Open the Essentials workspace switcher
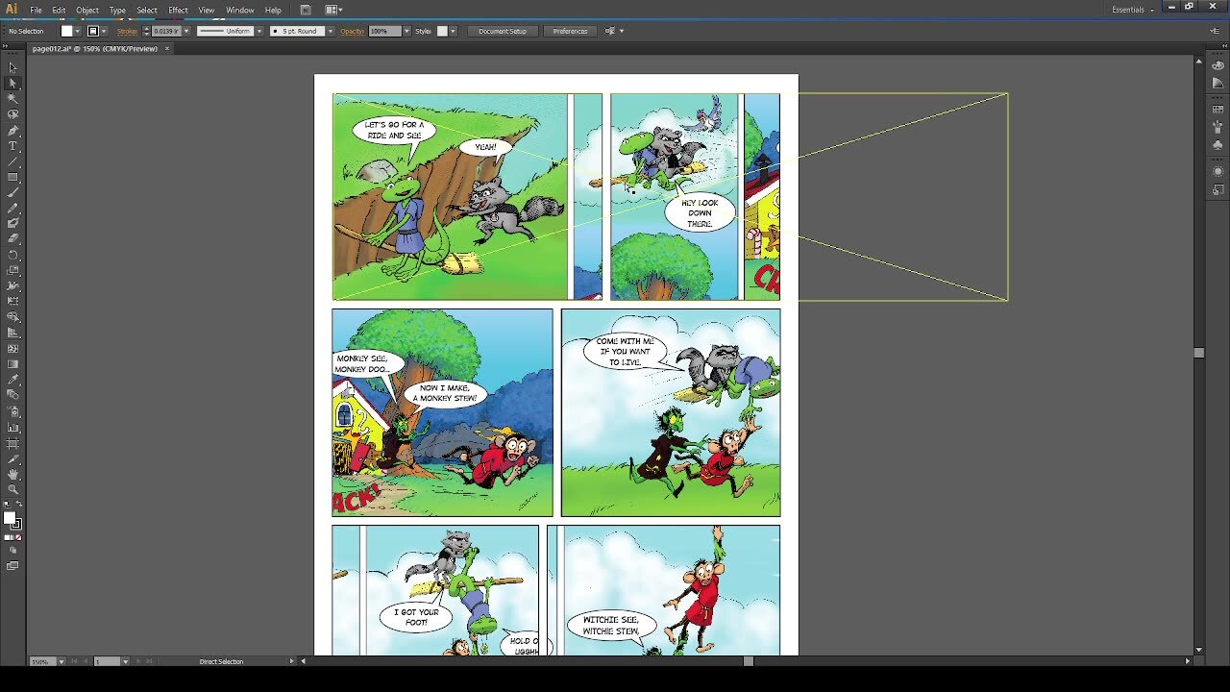Image resolution: width=1230 pixels, height=692 pixels. [1133, 10]
